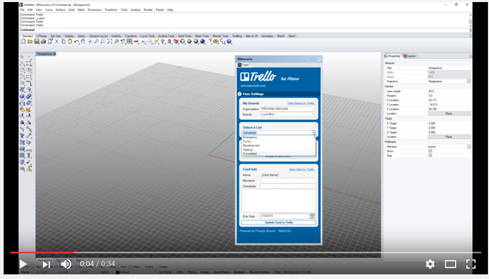Open the Checklists dropdown in Card Info
The image size is (489, 279).
(x=288, y=186)
